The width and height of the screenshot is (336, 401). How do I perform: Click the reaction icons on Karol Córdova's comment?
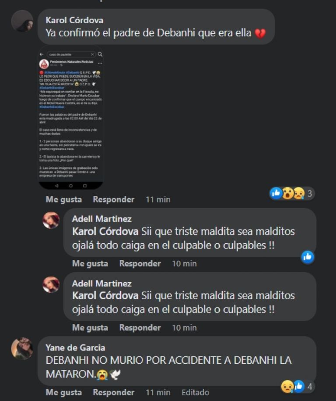(292, 193)
